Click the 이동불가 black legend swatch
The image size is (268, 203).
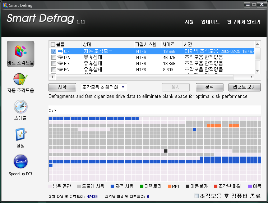pyautogui.click(x=188, y=186)
